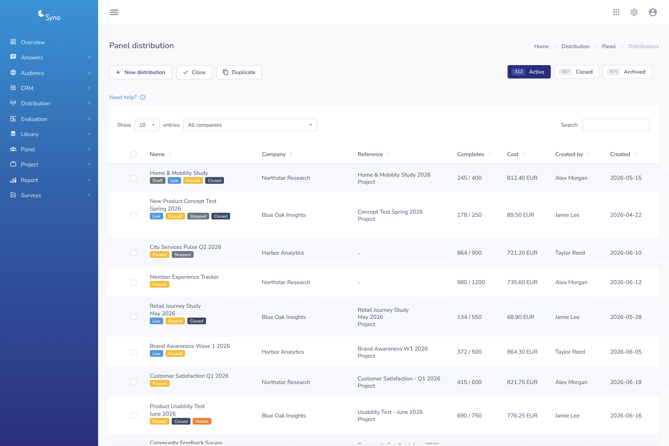Click the Evaluation sidebar icon

13,119
